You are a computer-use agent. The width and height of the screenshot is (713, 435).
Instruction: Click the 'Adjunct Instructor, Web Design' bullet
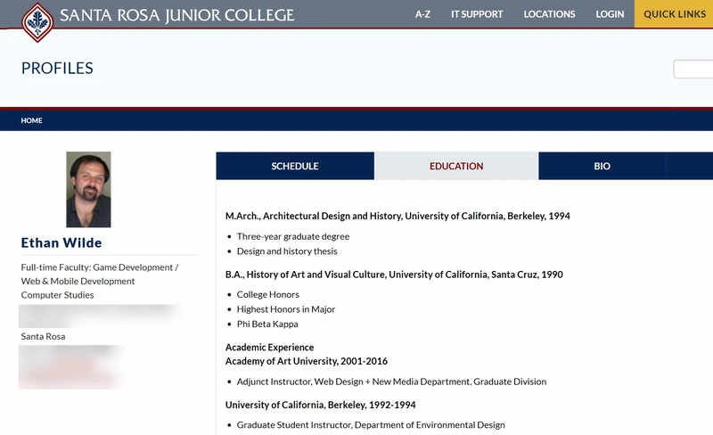click(x=391, y=382)
